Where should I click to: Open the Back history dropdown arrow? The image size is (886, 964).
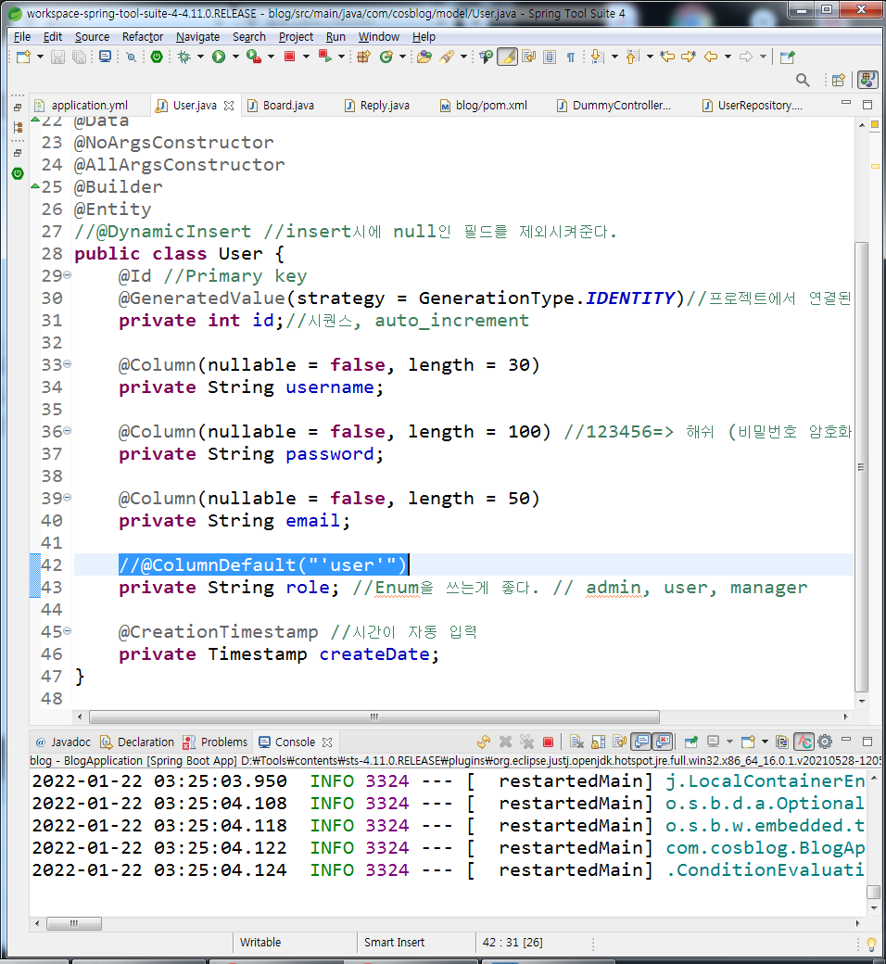point(728,57)
